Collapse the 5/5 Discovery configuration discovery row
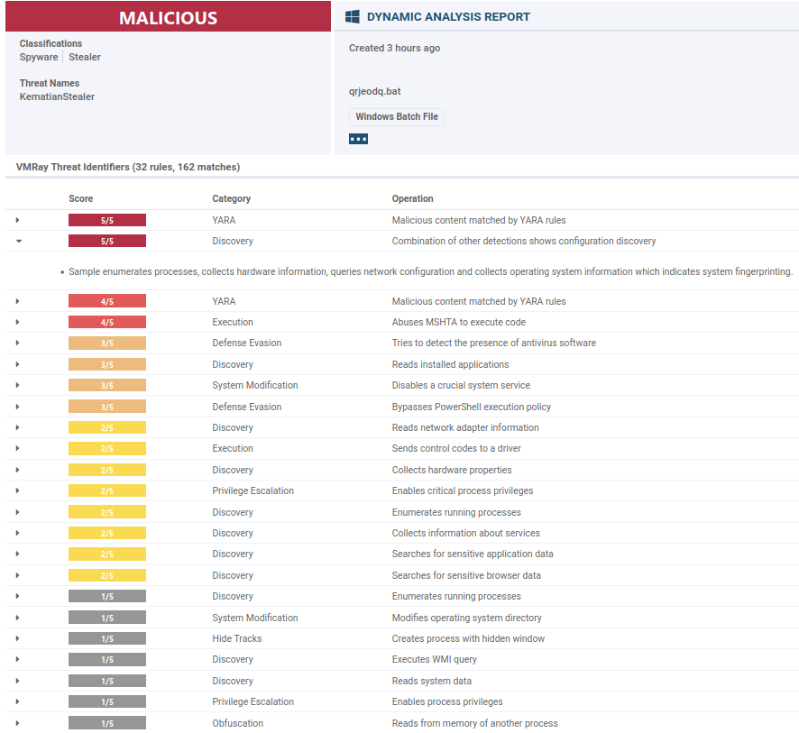The image size is (799, 733). click(x=19, y=241)
